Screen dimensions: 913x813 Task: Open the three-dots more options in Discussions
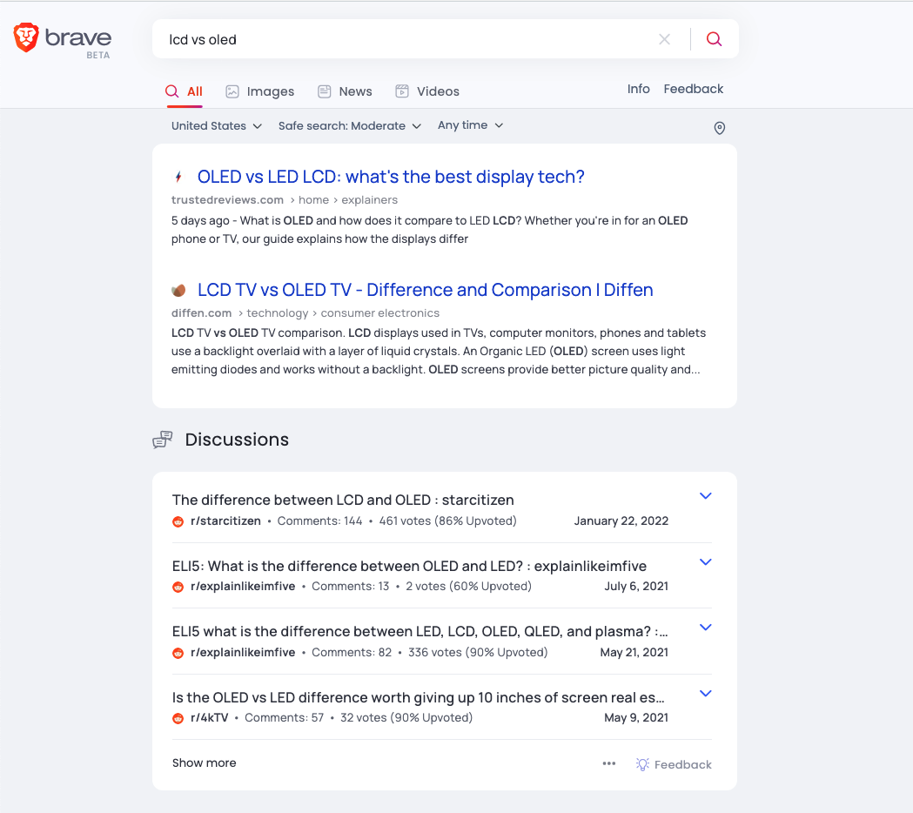tap(609, 763)
